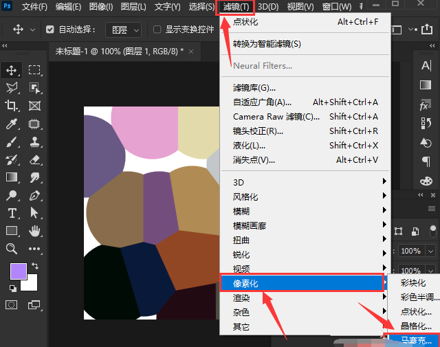Click the purple foreground color swatch
This screenshot has height=347, width=440.
[17, 272]
